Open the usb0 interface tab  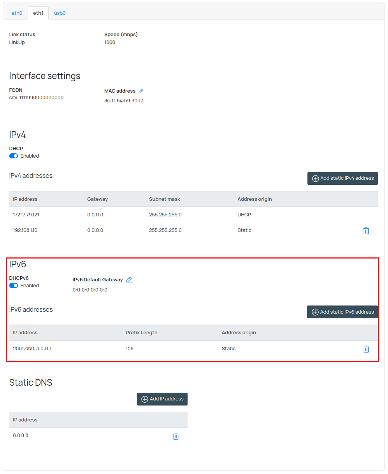[x=60, y=13]
